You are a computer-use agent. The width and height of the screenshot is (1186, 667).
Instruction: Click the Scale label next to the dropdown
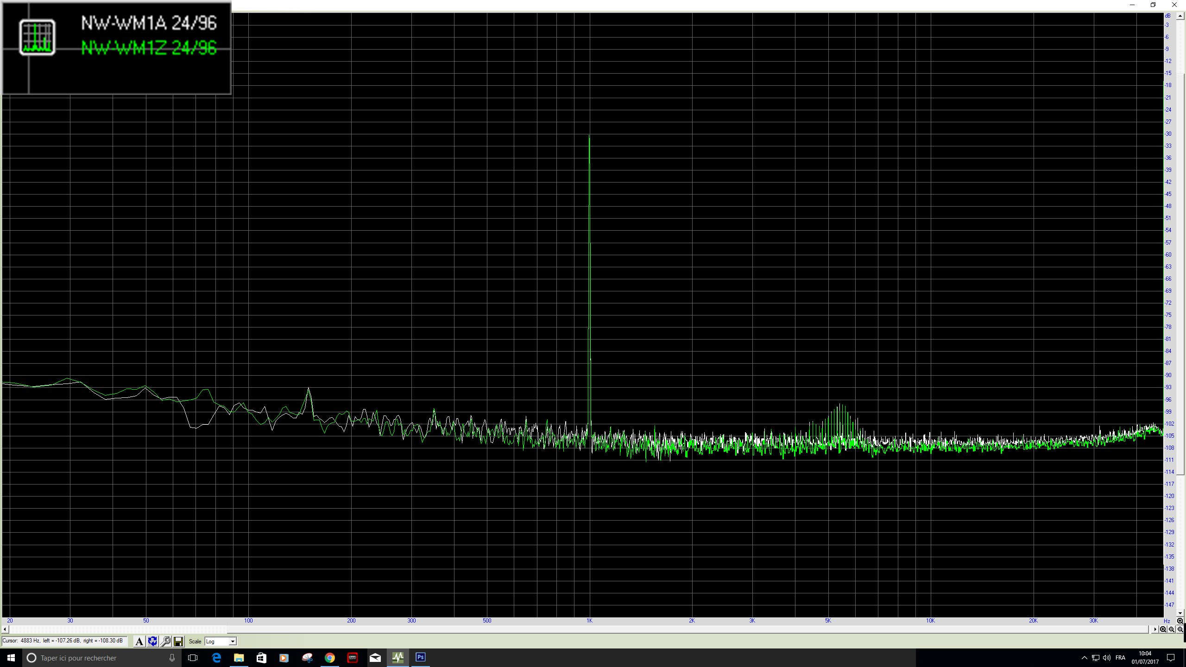coord(195,642)
